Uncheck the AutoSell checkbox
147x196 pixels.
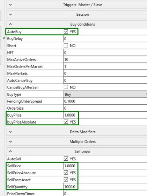coord(66,159)
